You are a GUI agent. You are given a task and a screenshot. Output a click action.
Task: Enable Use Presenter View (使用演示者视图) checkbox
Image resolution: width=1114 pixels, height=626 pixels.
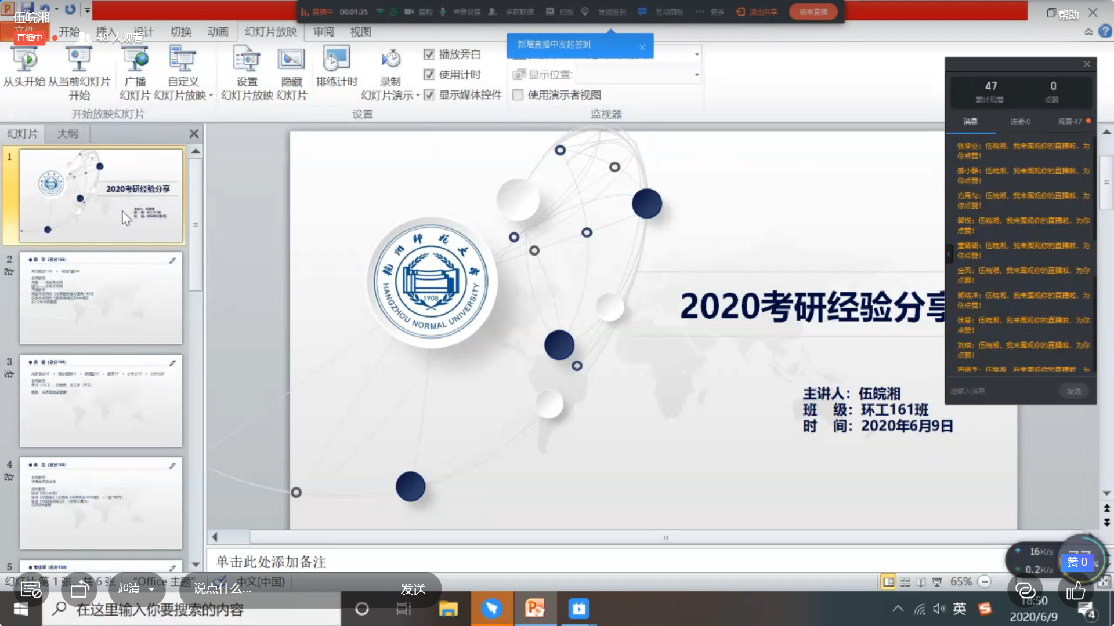pos(518,94)
